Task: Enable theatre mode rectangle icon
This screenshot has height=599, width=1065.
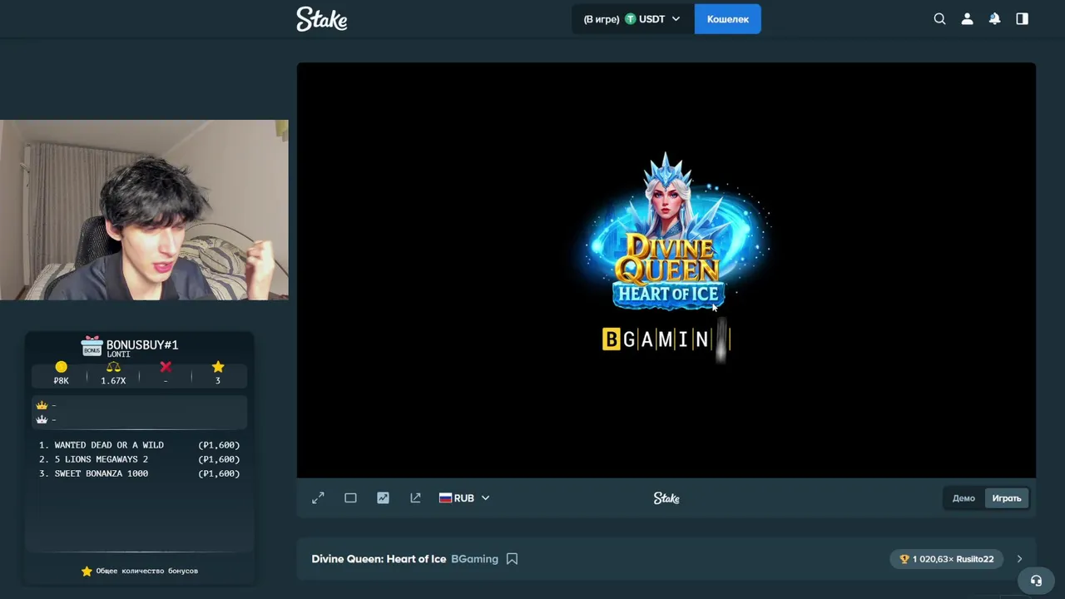Action: 350,498
